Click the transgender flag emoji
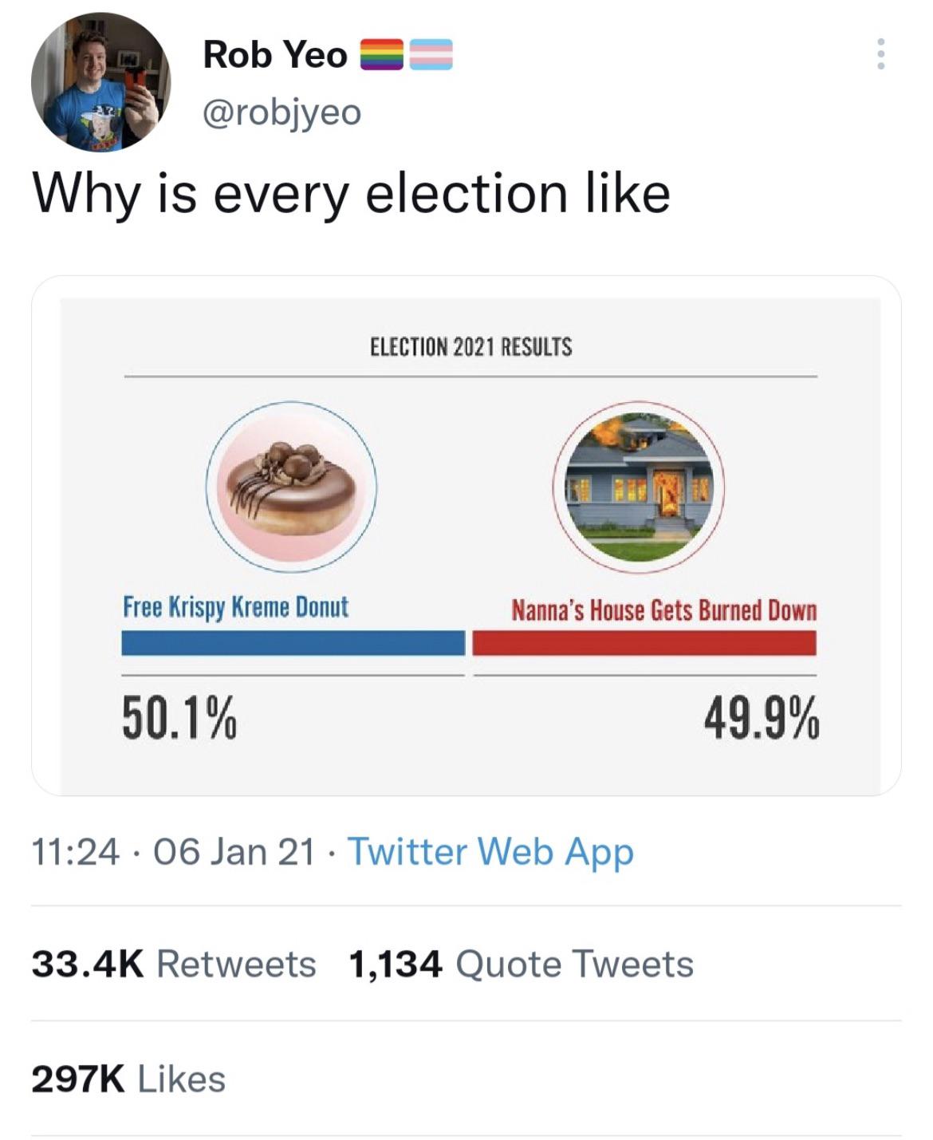Viewport: 933px width, 1140px height. point(431,54)
